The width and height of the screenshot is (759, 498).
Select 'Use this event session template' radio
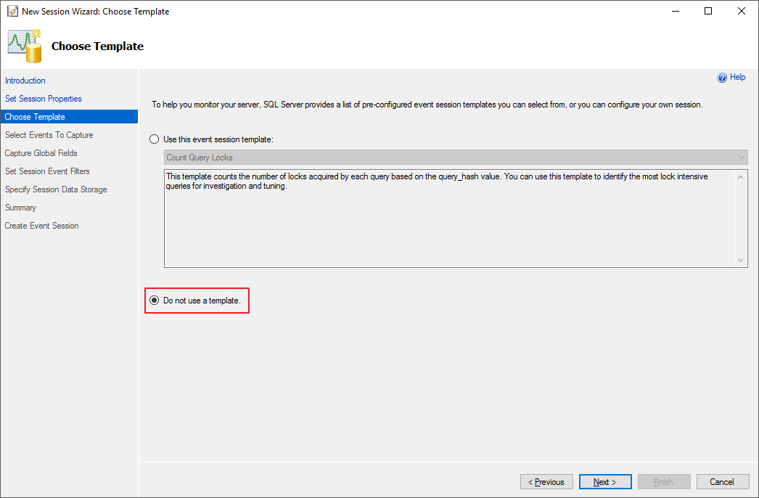154,139
